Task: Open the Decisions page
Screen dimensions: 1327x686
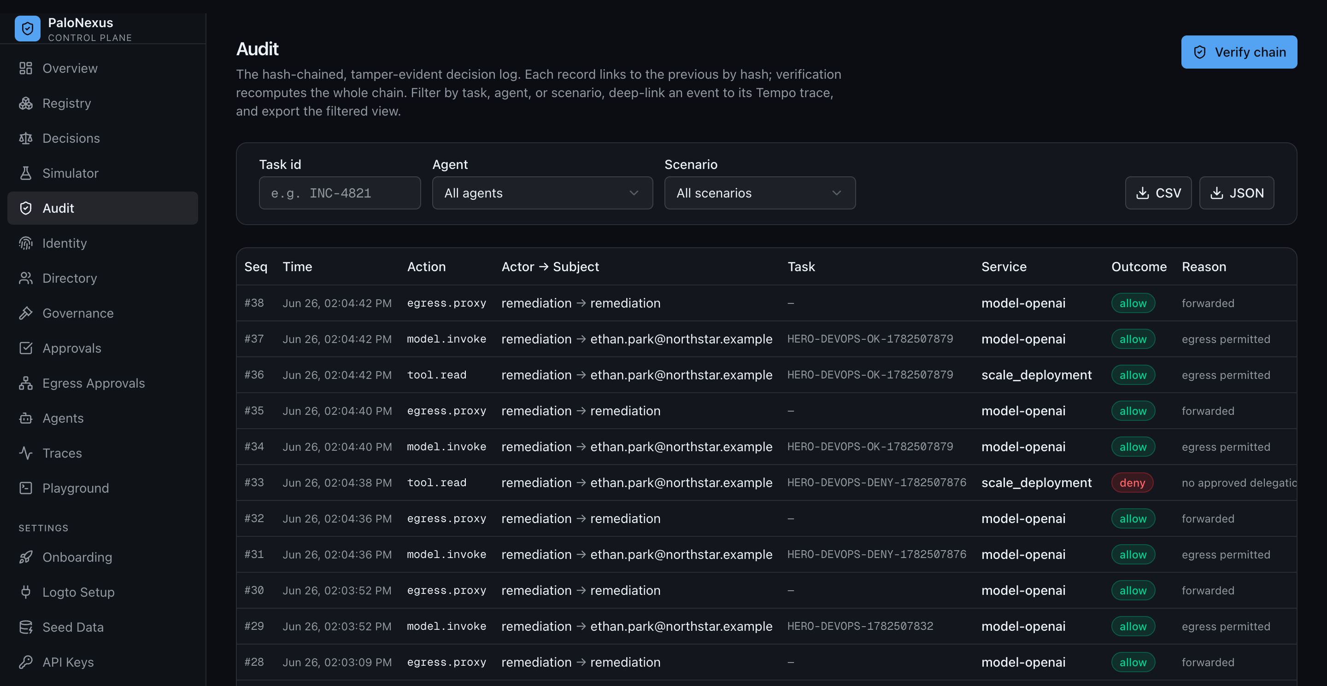Action: [102, 138]
